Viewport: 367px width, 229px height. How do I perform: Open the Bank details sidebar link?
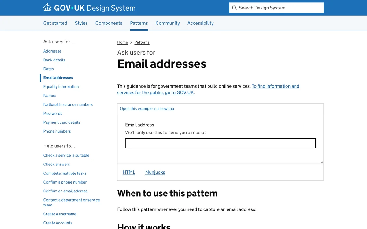click(54, 60)
